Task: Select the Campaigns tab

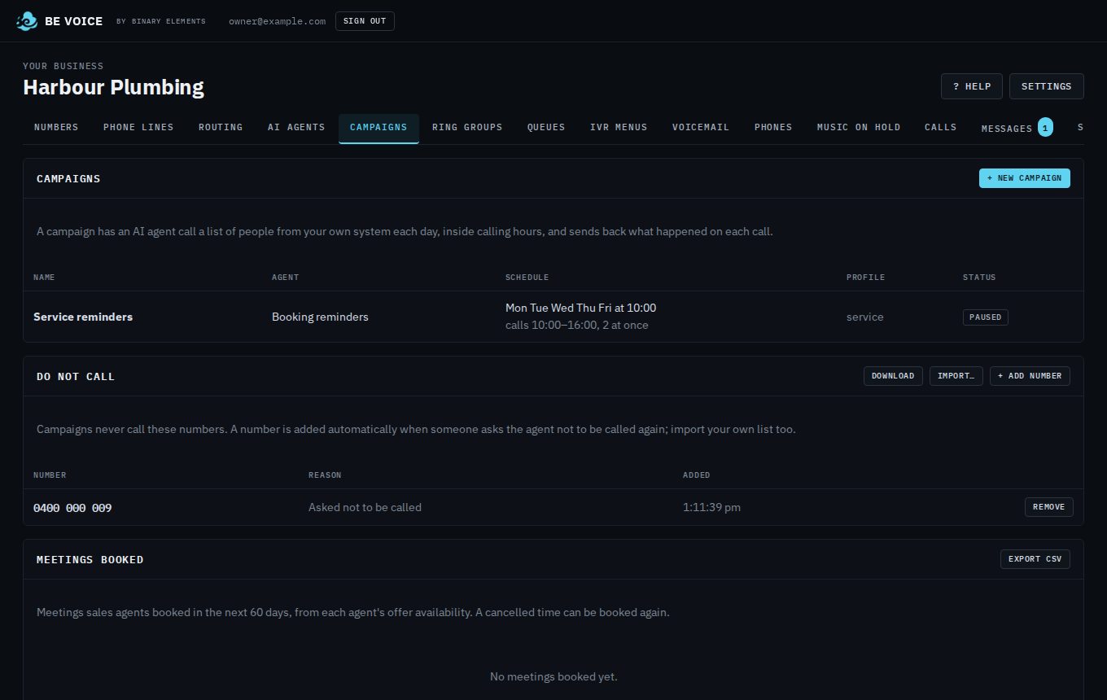Action: click(x=378, y=128)
